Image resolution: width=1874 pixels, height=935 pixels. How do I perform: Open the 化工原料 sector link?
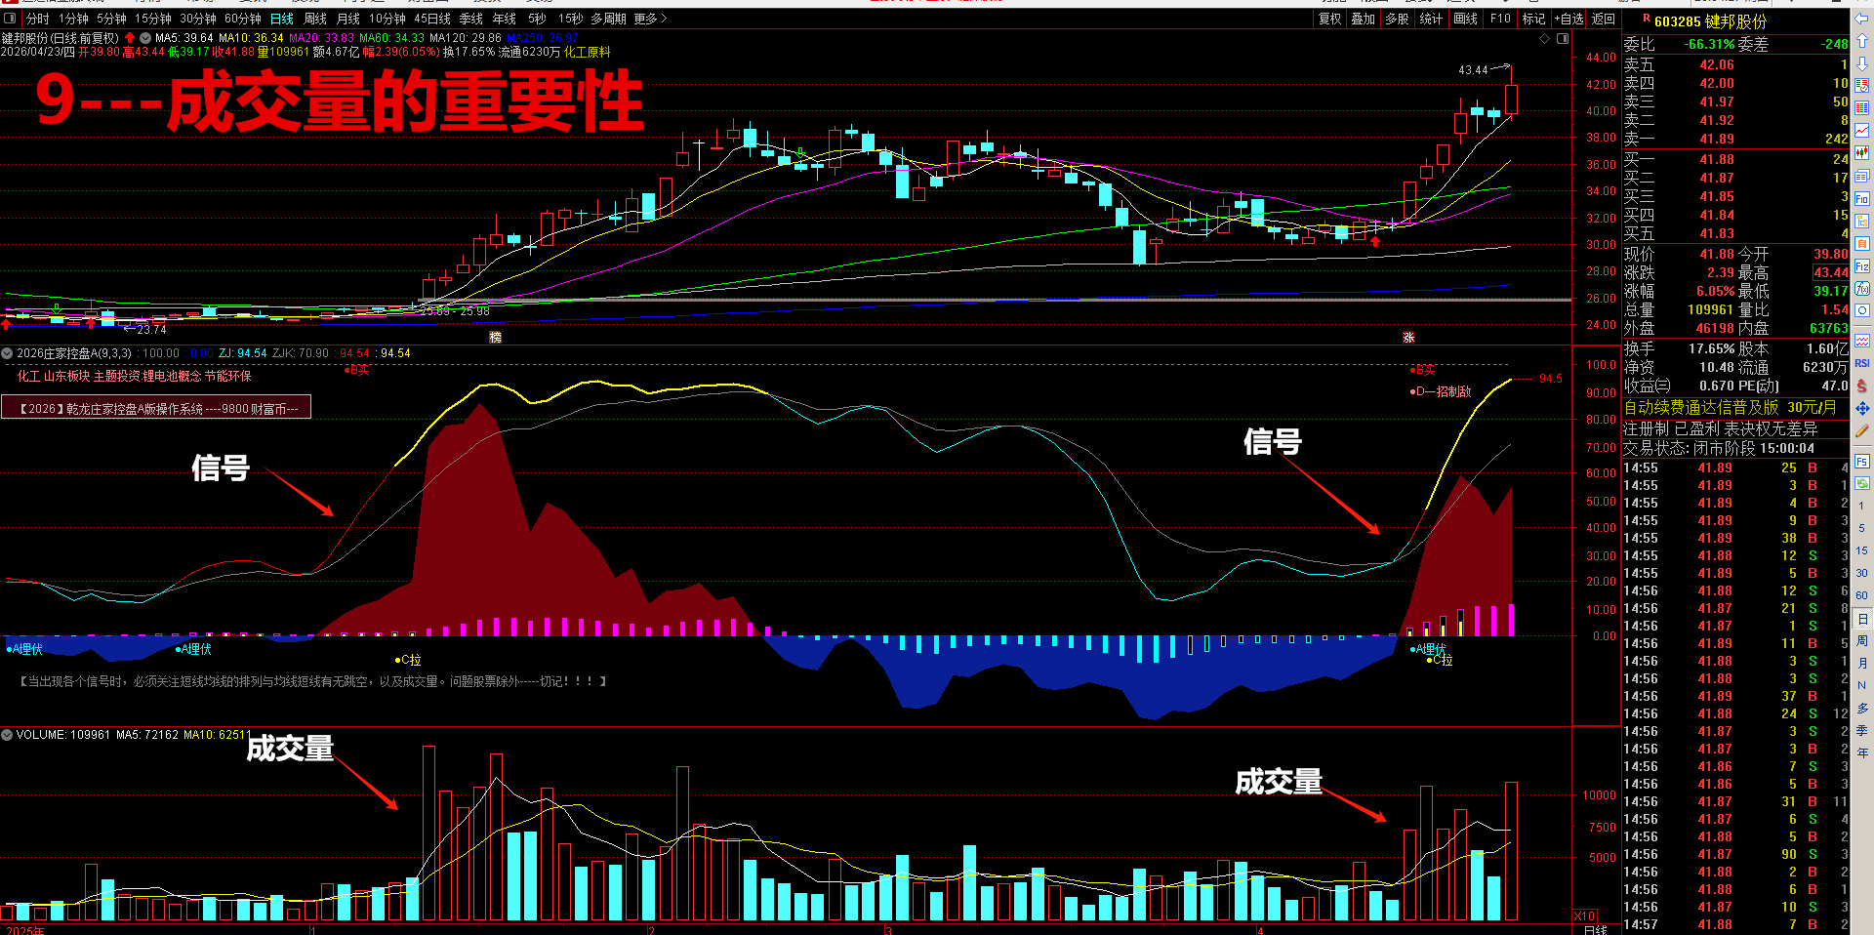[x=587, y=52]
